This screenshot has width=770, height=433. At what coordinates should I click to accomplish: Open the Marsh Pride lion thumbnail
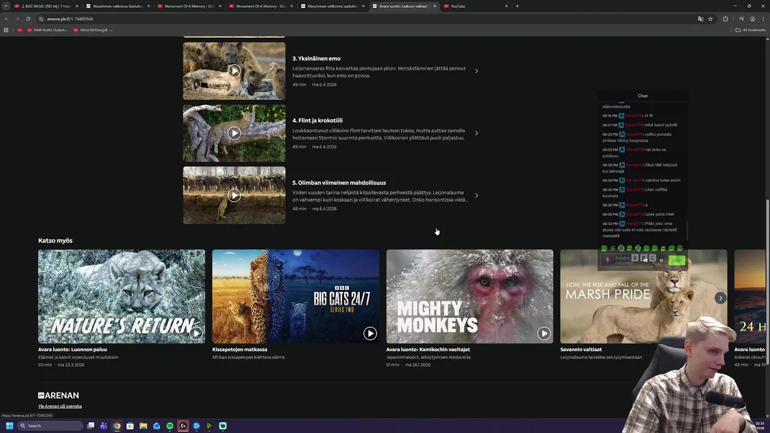tap(643, 296)
